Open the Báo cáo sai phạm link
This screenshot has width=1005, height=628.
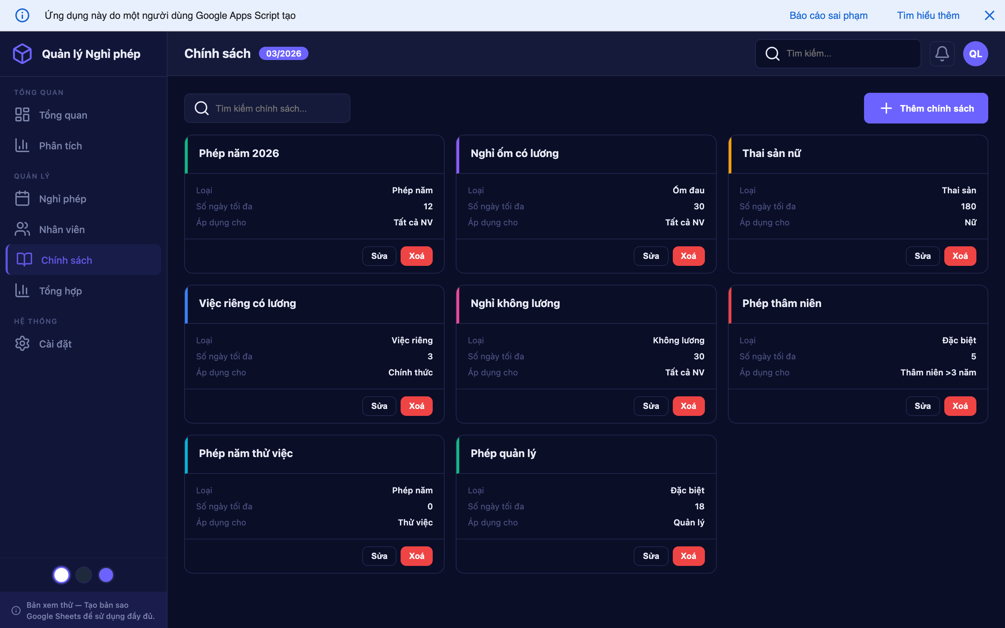[x=828, y=15]
